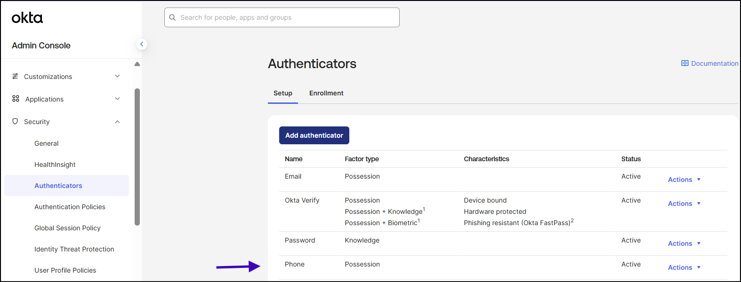Screen dimensions: 741x282
Task: Open the Documentation link
Action: 710,63
